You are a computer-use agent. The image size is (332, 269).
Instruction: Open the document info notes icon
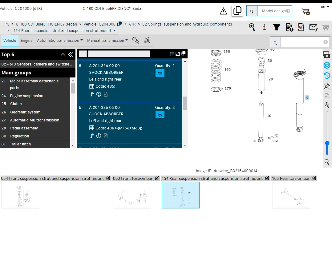coord(289,27)
